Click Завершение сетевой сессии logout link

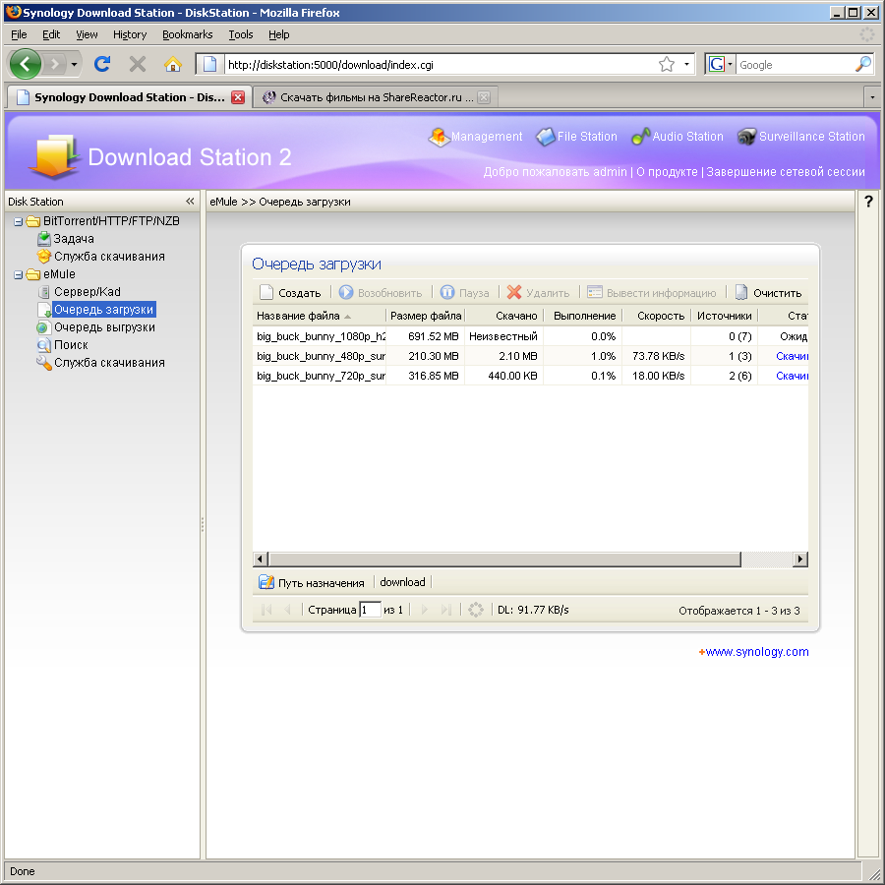pyautogui.click(x=785, y=171)
